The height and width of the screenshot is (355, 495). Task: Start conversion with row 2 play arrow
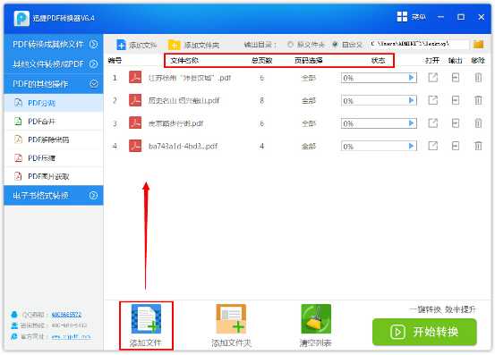411,100
